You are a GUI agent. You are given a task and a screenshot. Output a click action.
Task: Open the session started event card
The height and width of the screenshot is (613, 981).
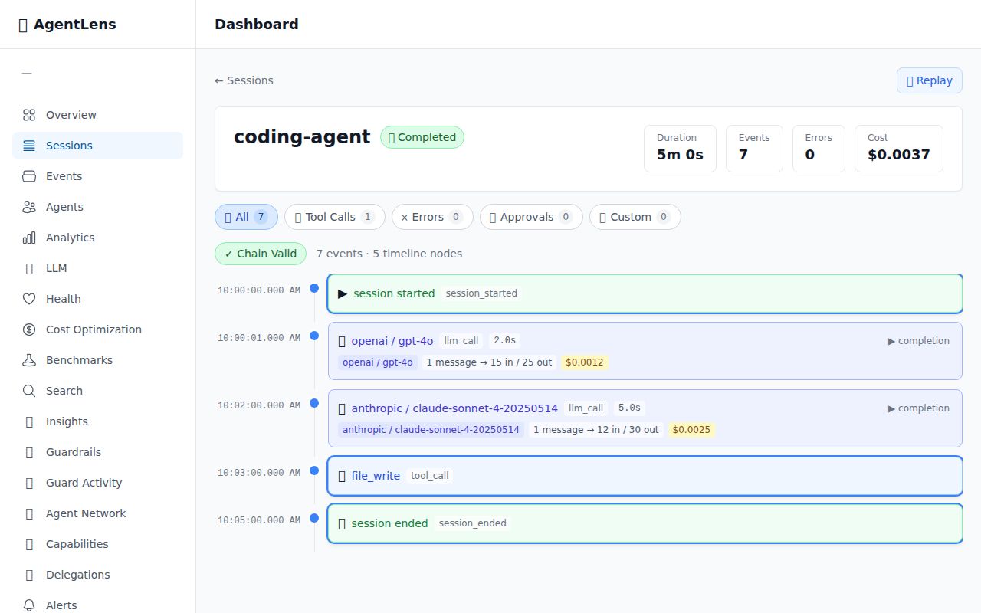tap(645, 293)
